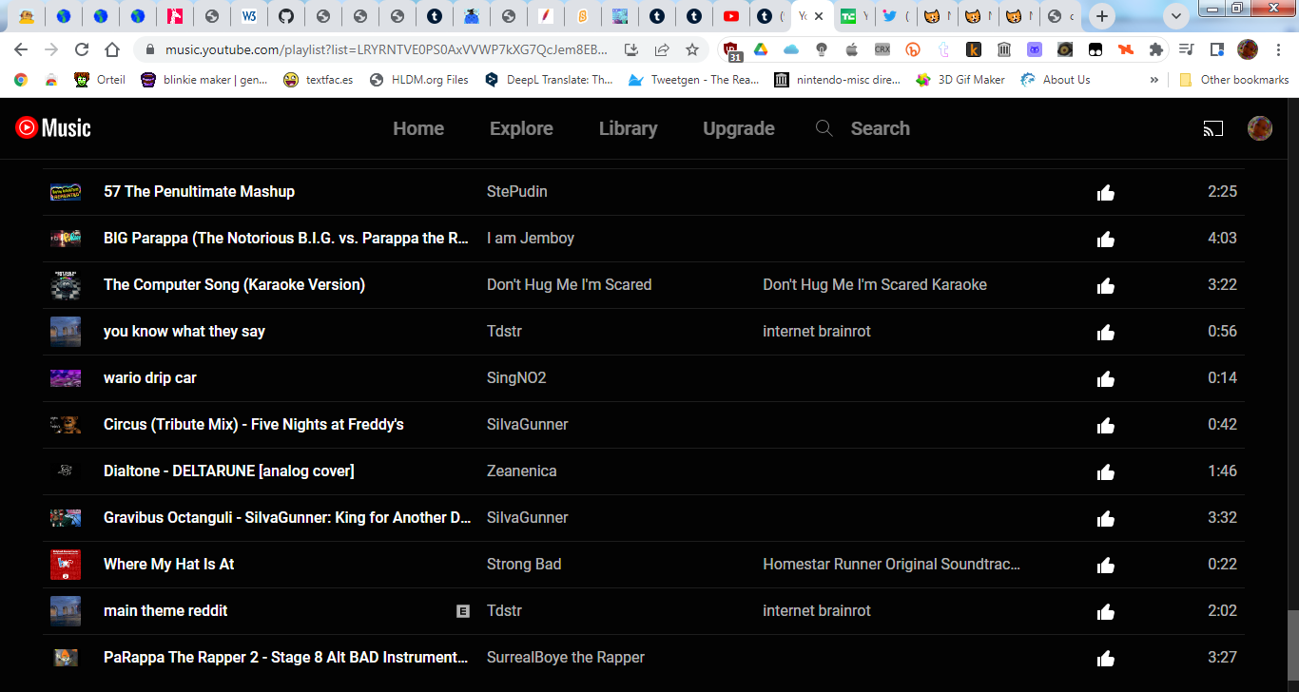Open artist Strong Bad
Image resolution: width=1299 pixels, height=692 pixels.
pos(524,564)
